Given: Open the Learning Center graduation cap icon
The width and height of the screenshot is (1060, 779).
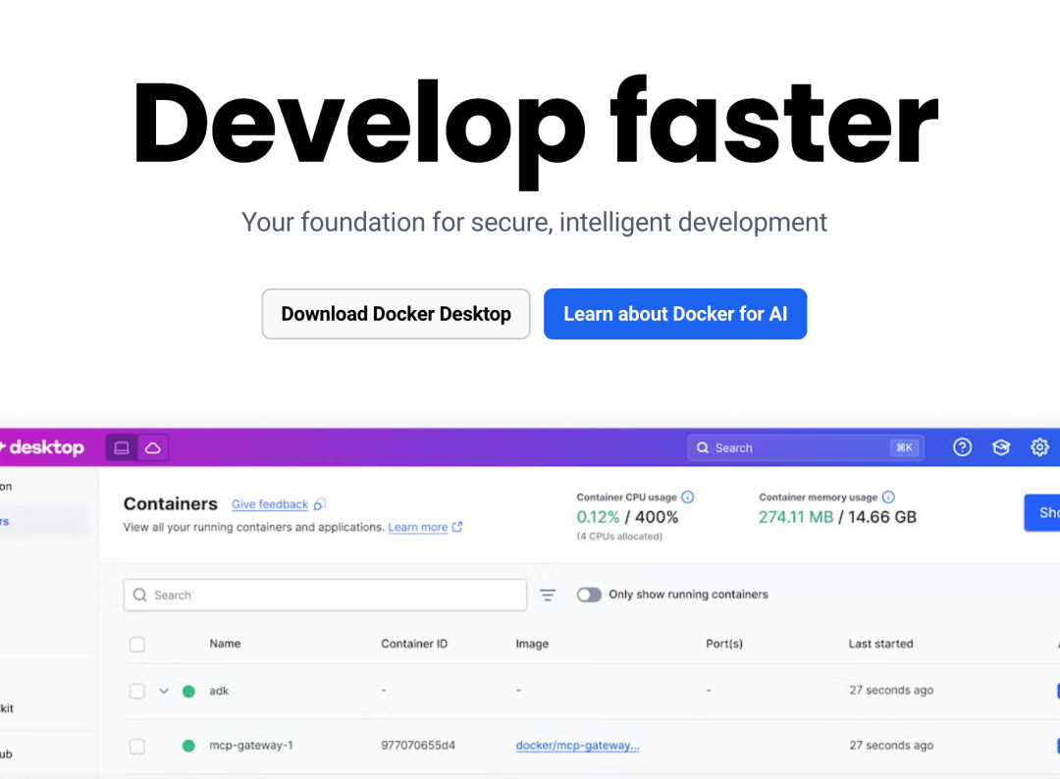Looking at the screenshot, I should (1001, 446).
